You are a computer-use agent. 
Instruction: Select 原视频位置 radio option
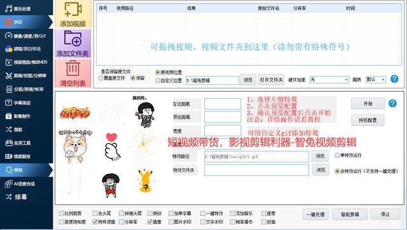click(x=157, y=72)
